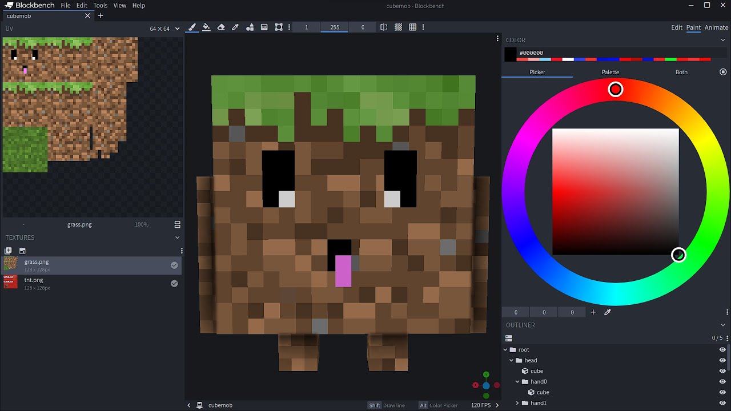731x411 pixels.
Task: Click the black current color swatch
Action: coord(511,54)
